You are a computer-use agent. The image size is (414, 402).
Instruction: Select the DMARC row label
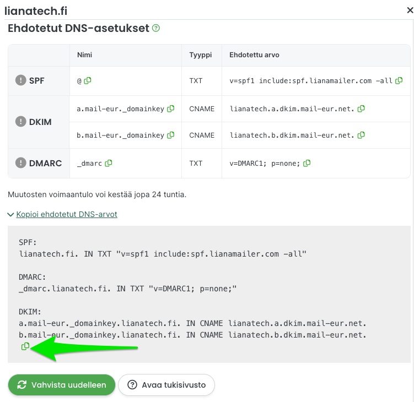[45, 164]
